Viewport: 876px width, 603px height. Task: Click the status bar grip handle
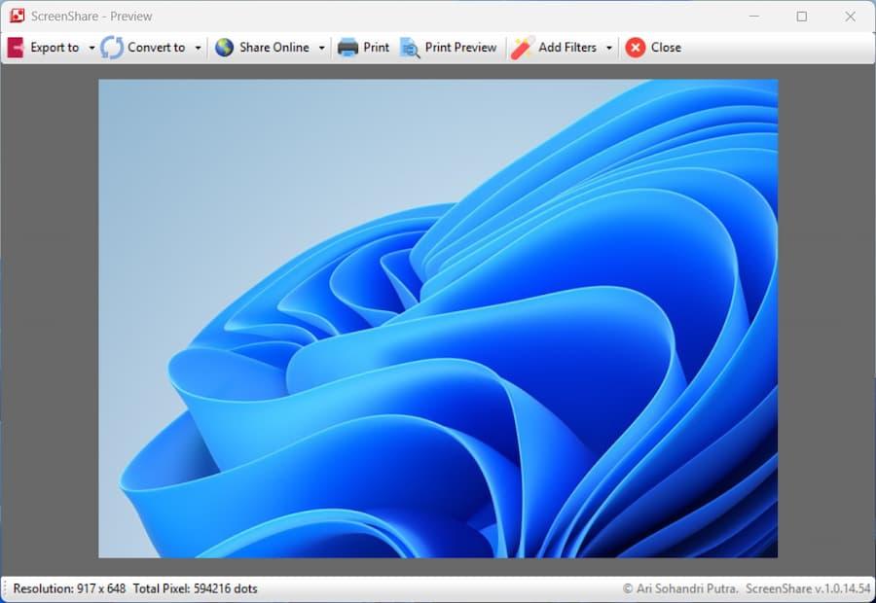pos(5,588)
